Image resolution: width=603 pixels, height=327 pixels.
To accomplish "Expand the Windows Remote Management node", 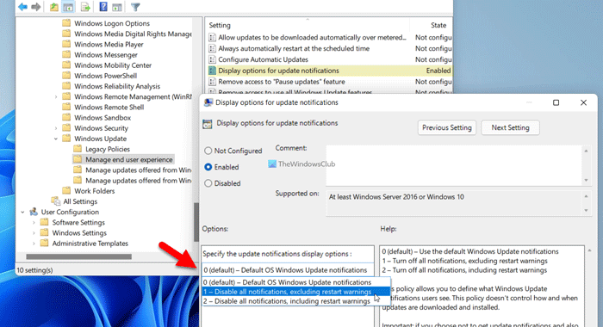I will click(56, 97).
